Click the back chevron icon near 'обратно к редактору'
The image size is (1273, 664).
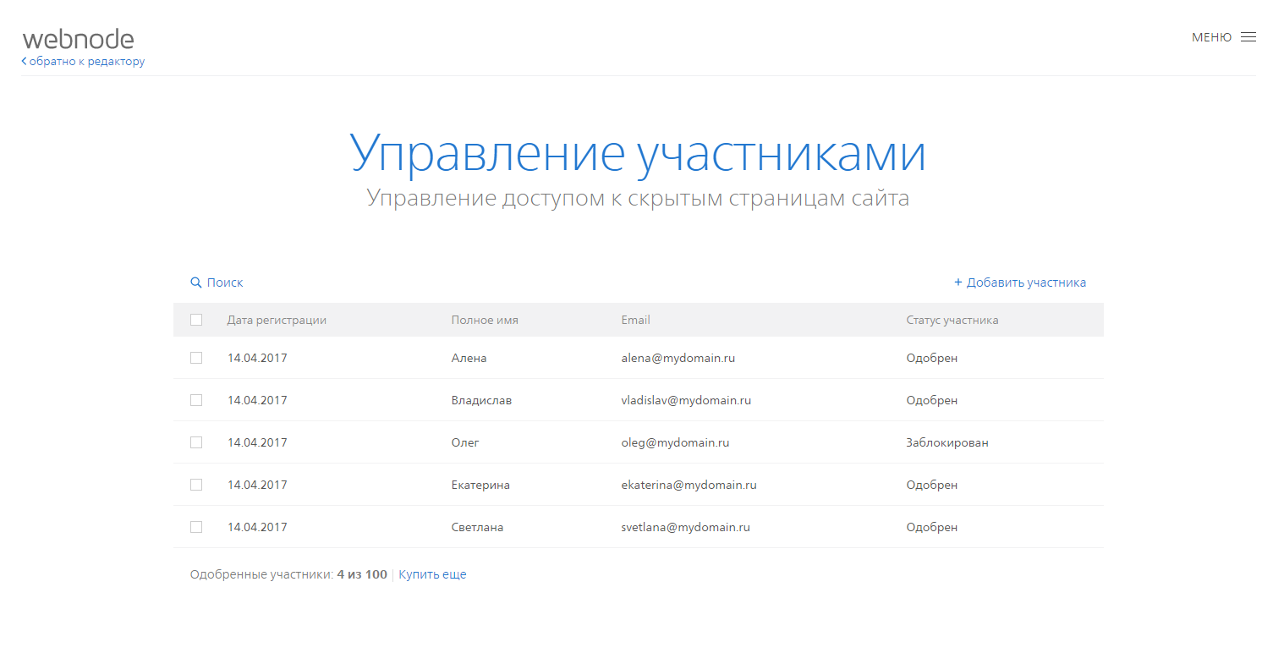[x=24, y=62]
